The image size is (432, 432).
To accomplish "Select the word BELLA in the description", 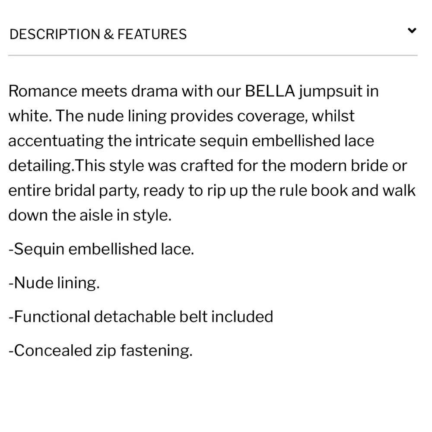I will 270,91.
